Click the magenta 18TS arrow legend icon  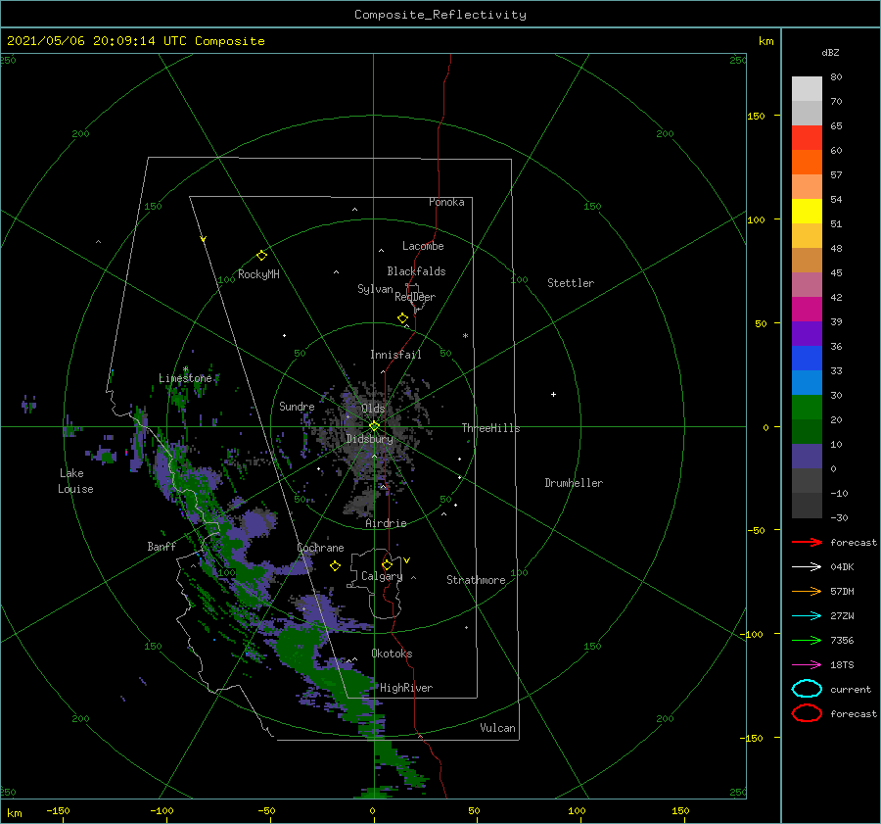pyautogui.click(x=807, y=665)
